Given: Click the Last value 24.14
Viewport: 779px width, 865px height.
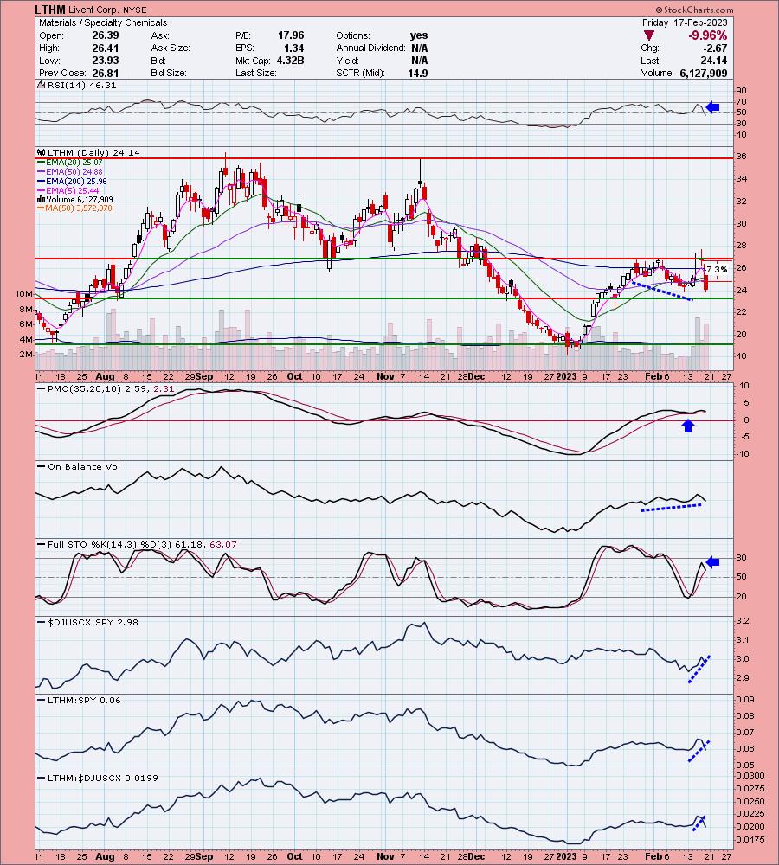Looking at the screenshot, I should [714, 61].
